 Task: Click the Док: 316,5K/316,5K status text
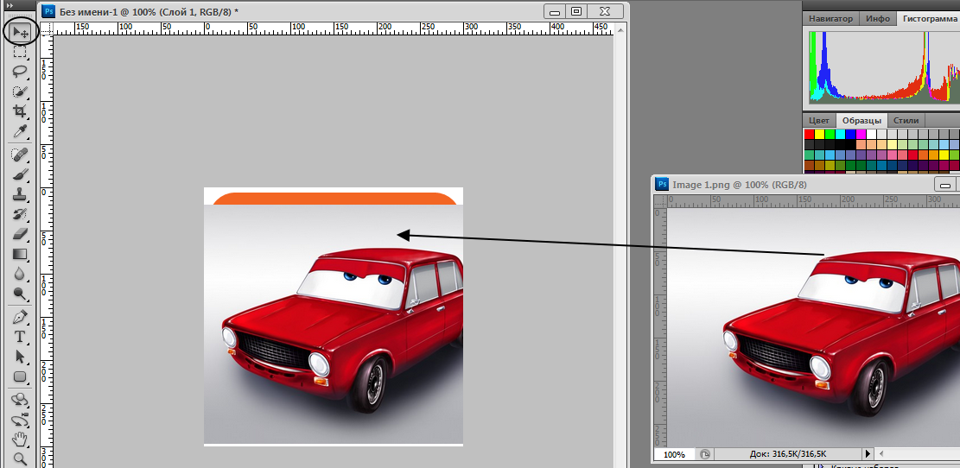click(788, 454)
